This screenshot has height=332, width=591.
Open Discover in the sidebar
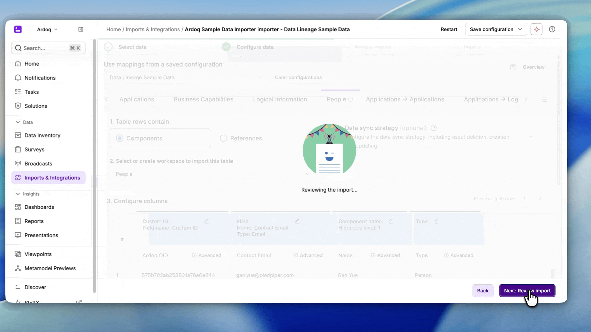coord(48,287)
